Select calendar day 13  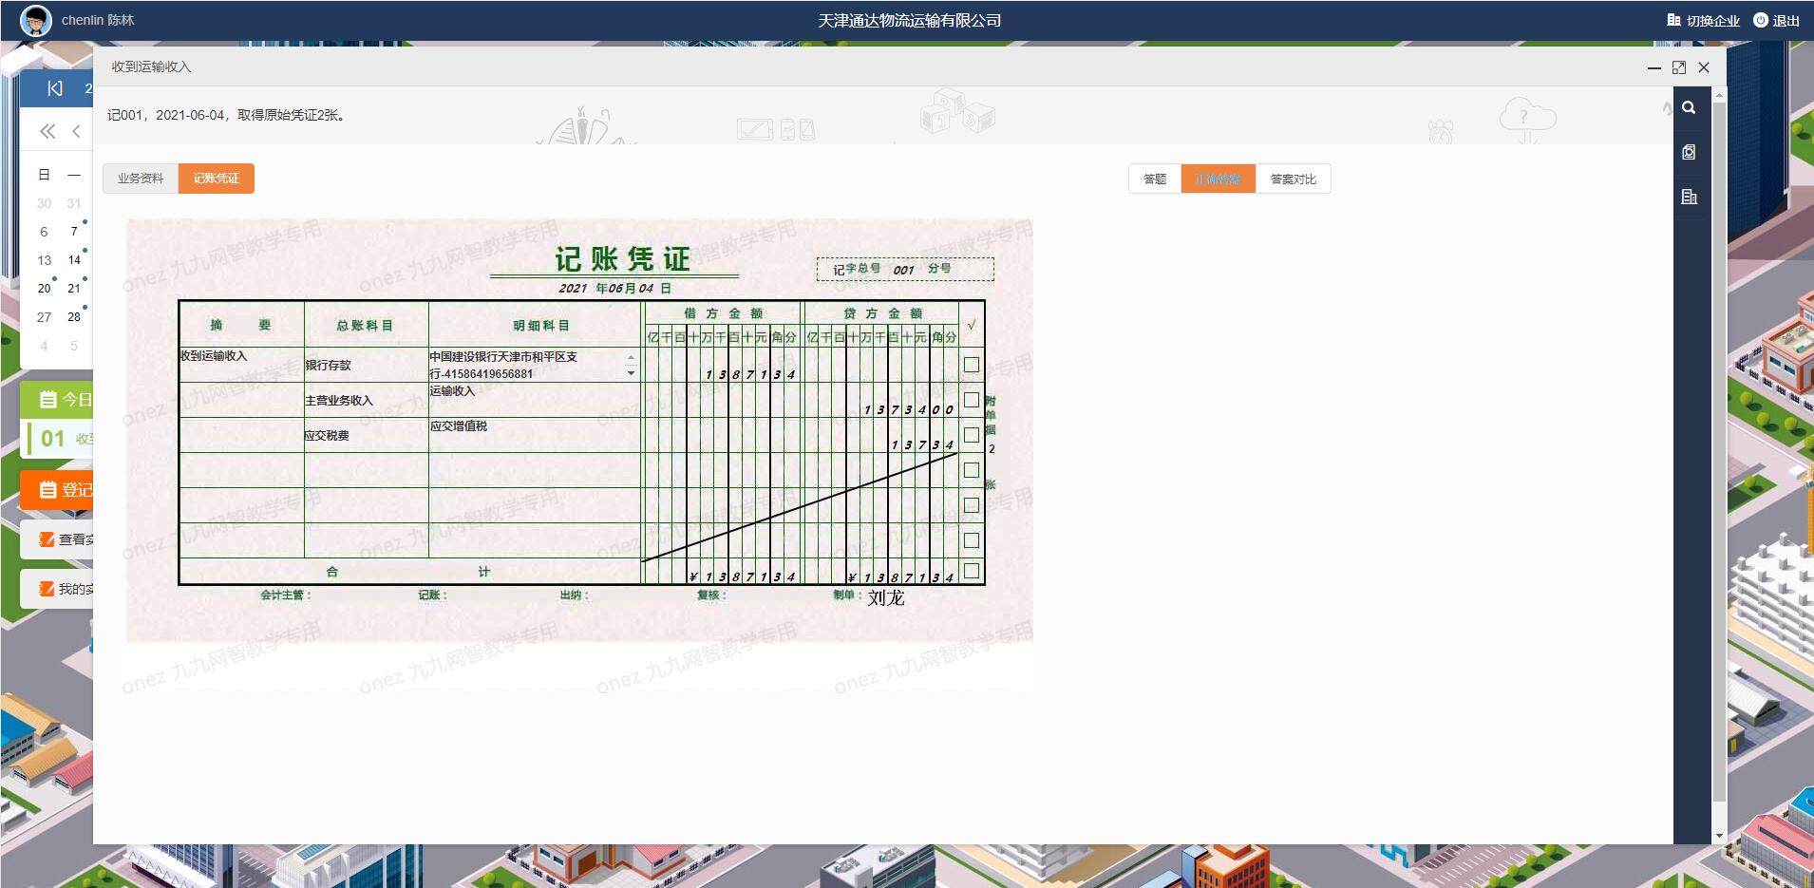45,260
